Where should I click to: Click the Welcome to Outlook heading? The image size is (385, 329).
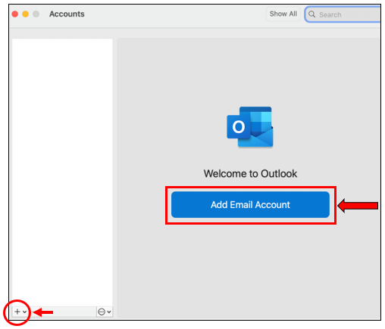[250, 174]
